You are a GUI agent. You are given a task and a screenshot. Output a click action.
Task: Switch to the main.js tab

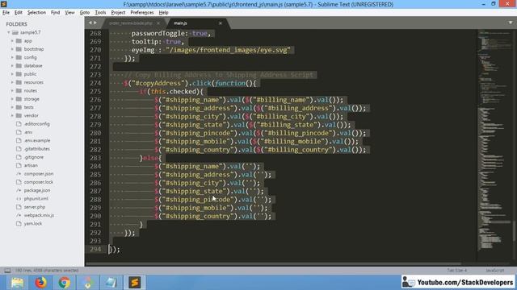(180, 23)
